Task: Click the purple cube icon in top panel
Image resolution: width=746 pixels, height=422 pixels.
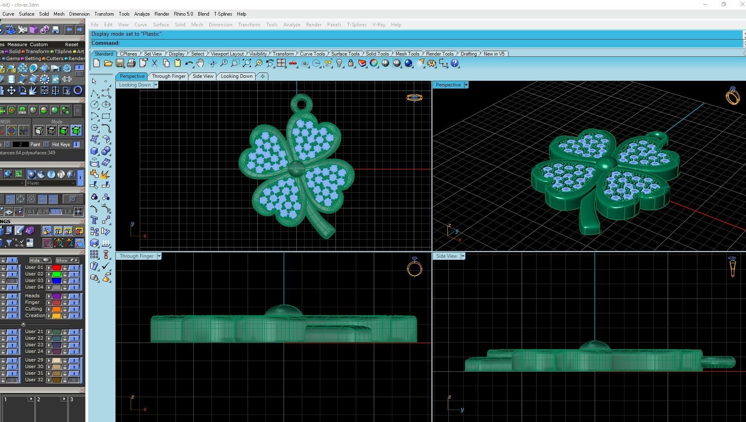Action: (x=33, y=30)
